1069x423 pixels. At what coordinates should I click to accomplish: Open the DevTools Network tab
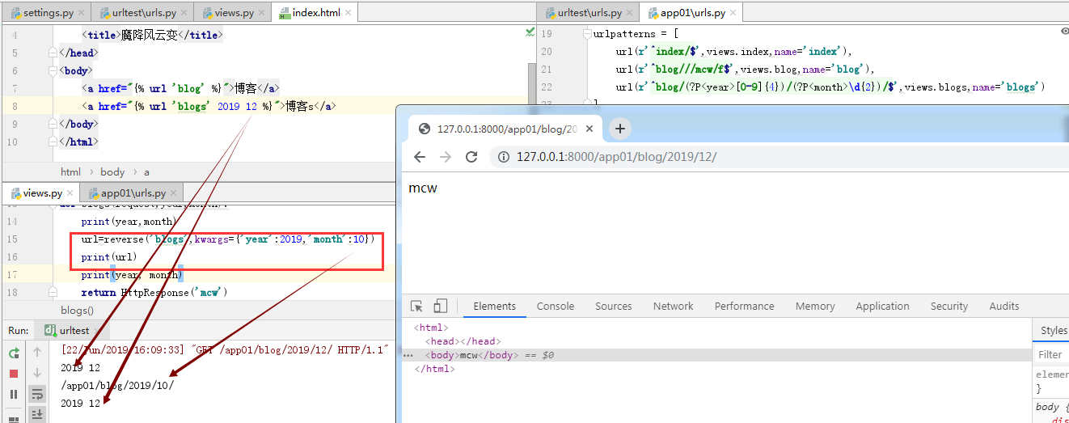674,306
